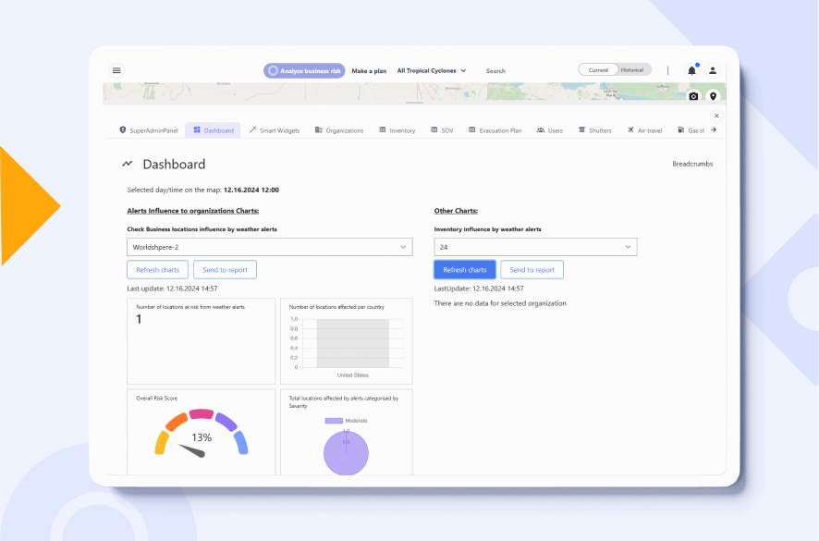819x541 pixels.
Task: Switch to Historical mode toggle
Action: (x=632, y=70)
